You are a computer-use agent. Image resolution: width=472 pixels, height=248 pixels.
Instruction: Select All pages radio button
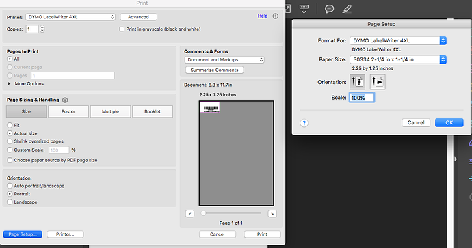click(x=10, y=59)
